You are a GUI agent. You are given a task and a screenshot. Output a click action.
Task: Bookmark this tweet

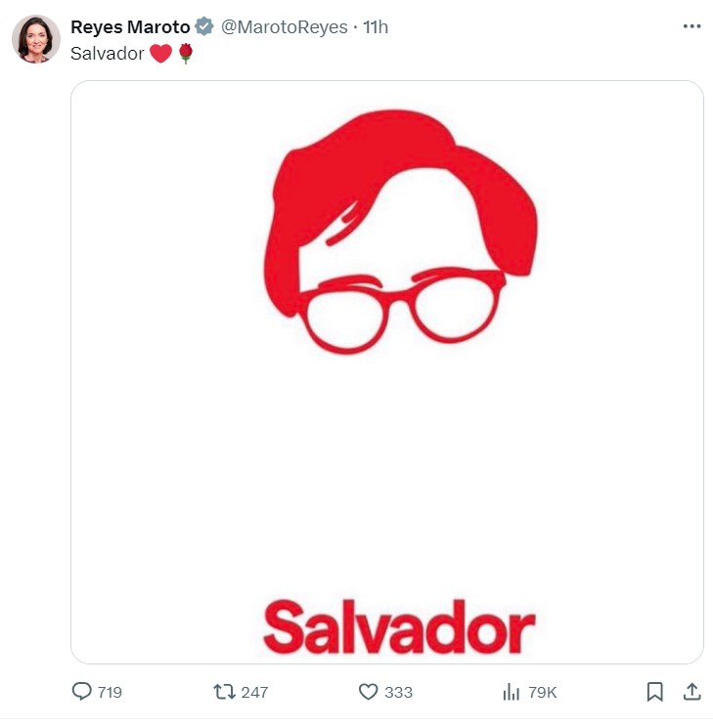(x=654, y=692)
